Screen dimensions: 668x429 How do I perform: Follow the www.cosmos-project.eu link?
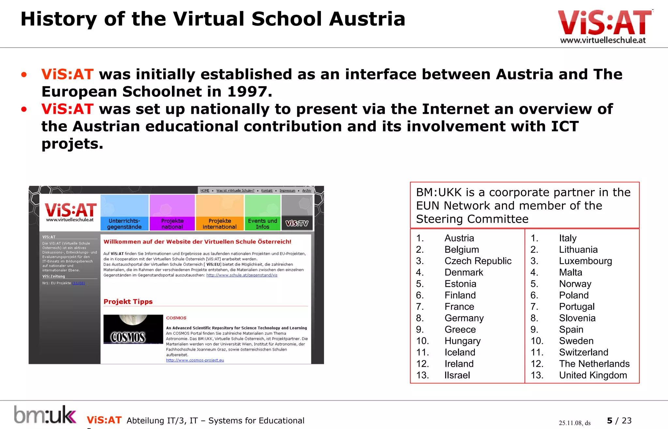pyautogui.click(x=195, y=360)
